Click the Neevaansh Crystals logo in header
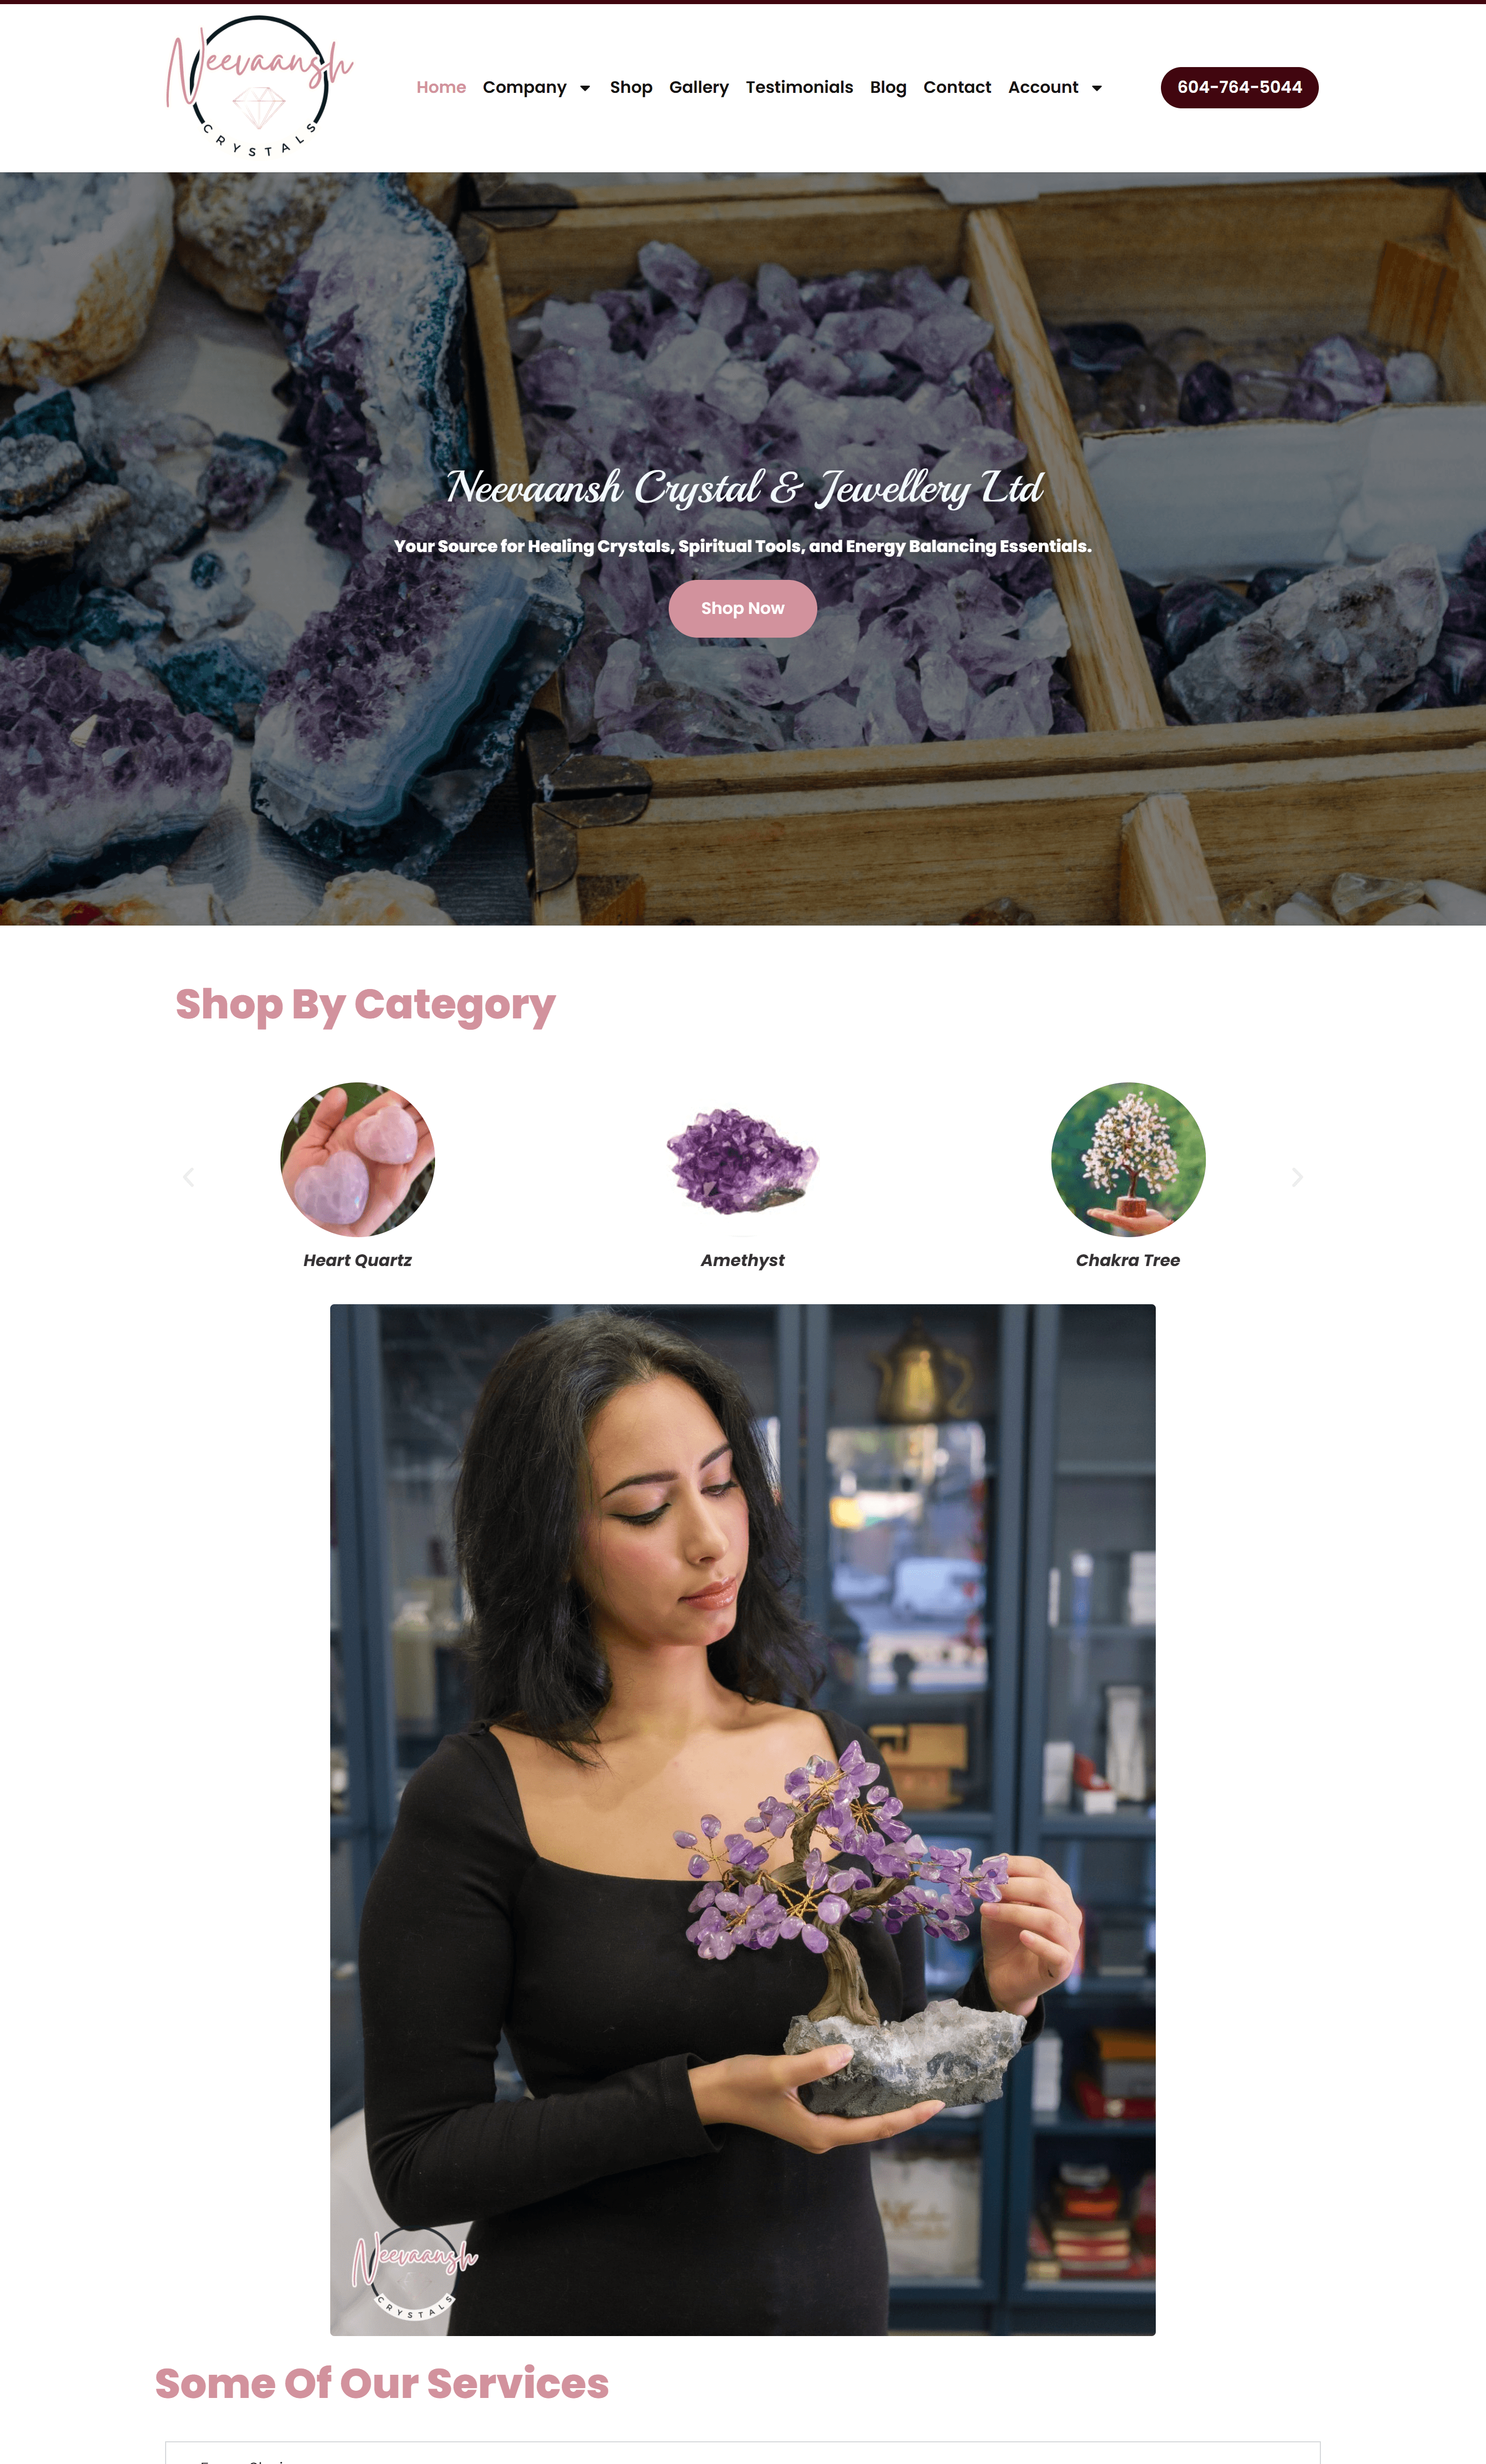Image resolution: width=1486 pixels, height=2464 pixels. tap(259, 87)
